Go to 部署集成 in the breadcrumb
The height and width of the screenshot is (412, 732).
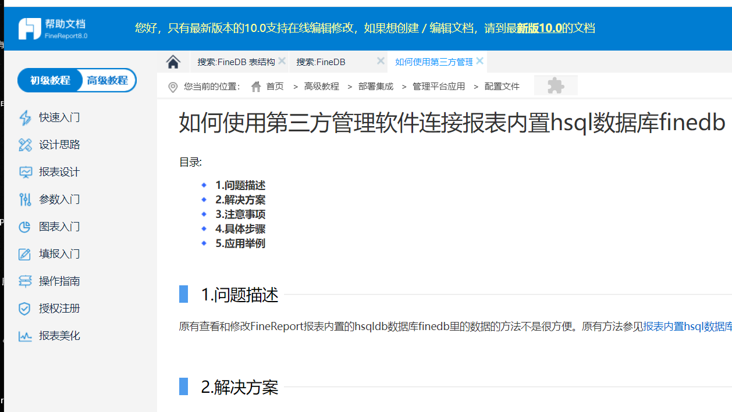(x=376, y=87)
